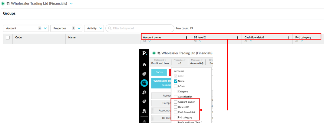Sort by the Name column header

click(72, 38)
